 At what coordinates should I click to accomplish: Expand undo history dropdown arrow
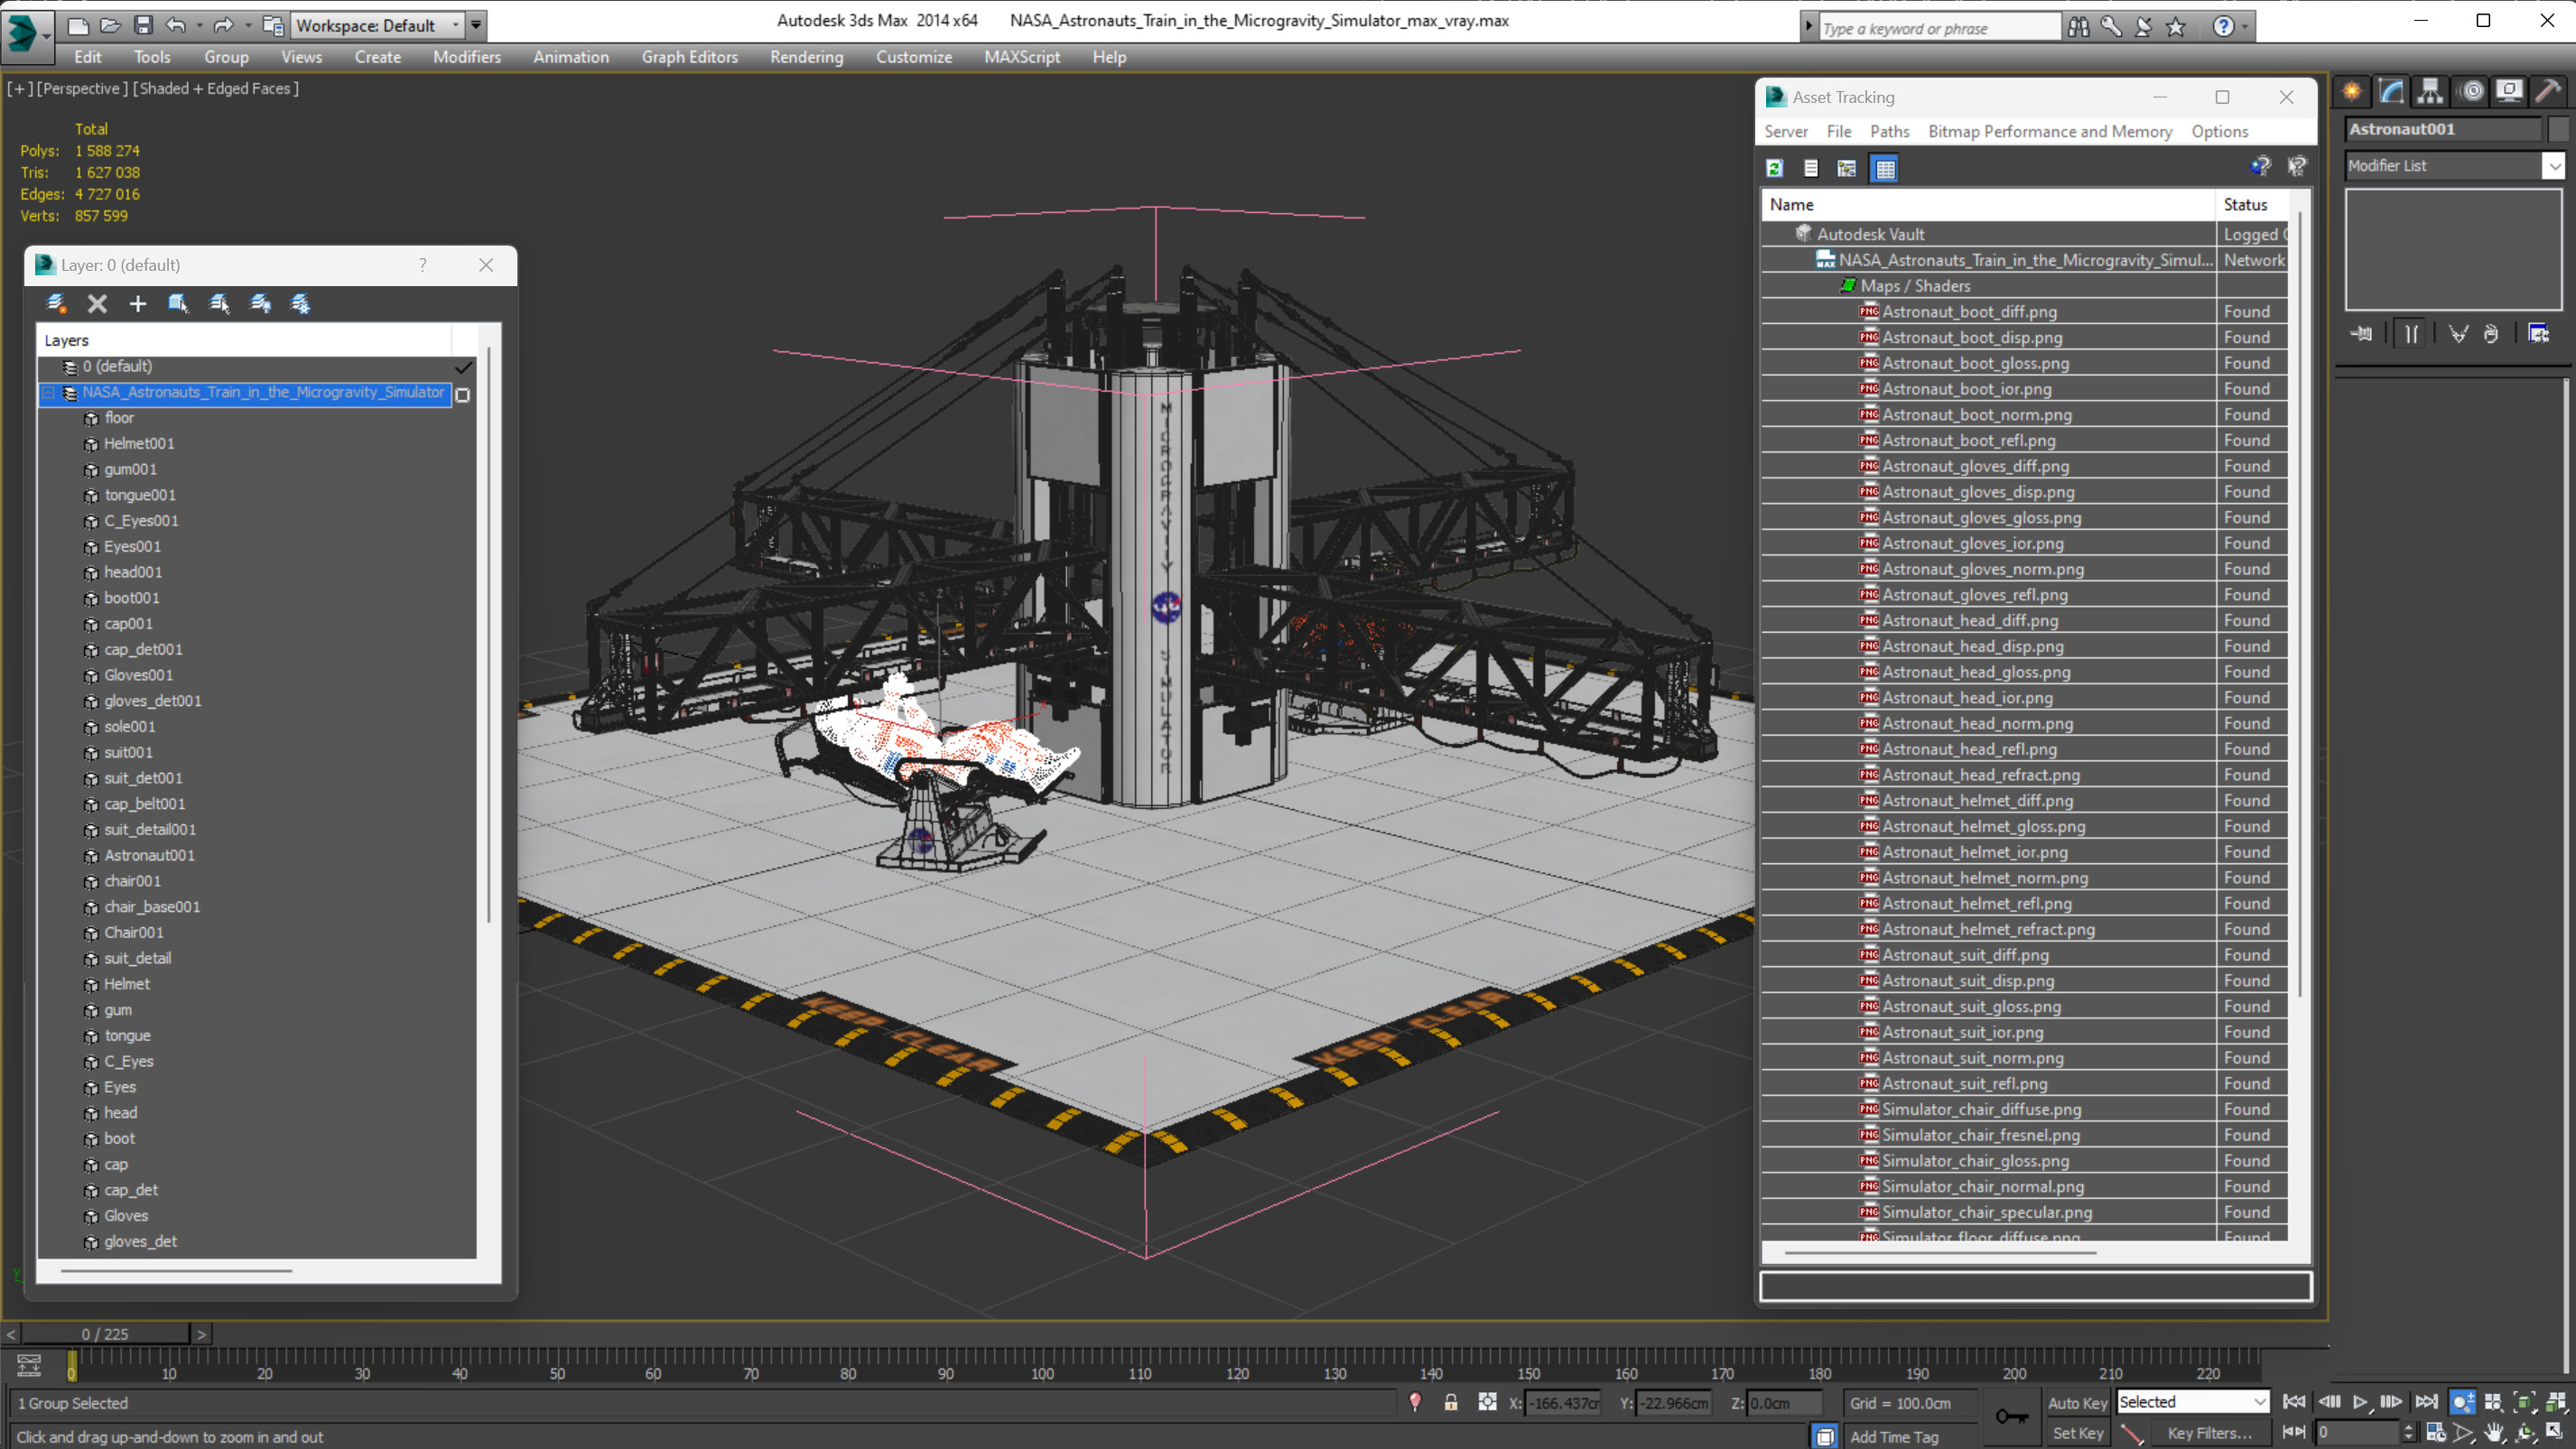199,25
